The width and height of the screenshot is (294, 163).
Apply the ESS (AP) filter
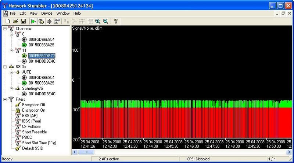point(30,115)
